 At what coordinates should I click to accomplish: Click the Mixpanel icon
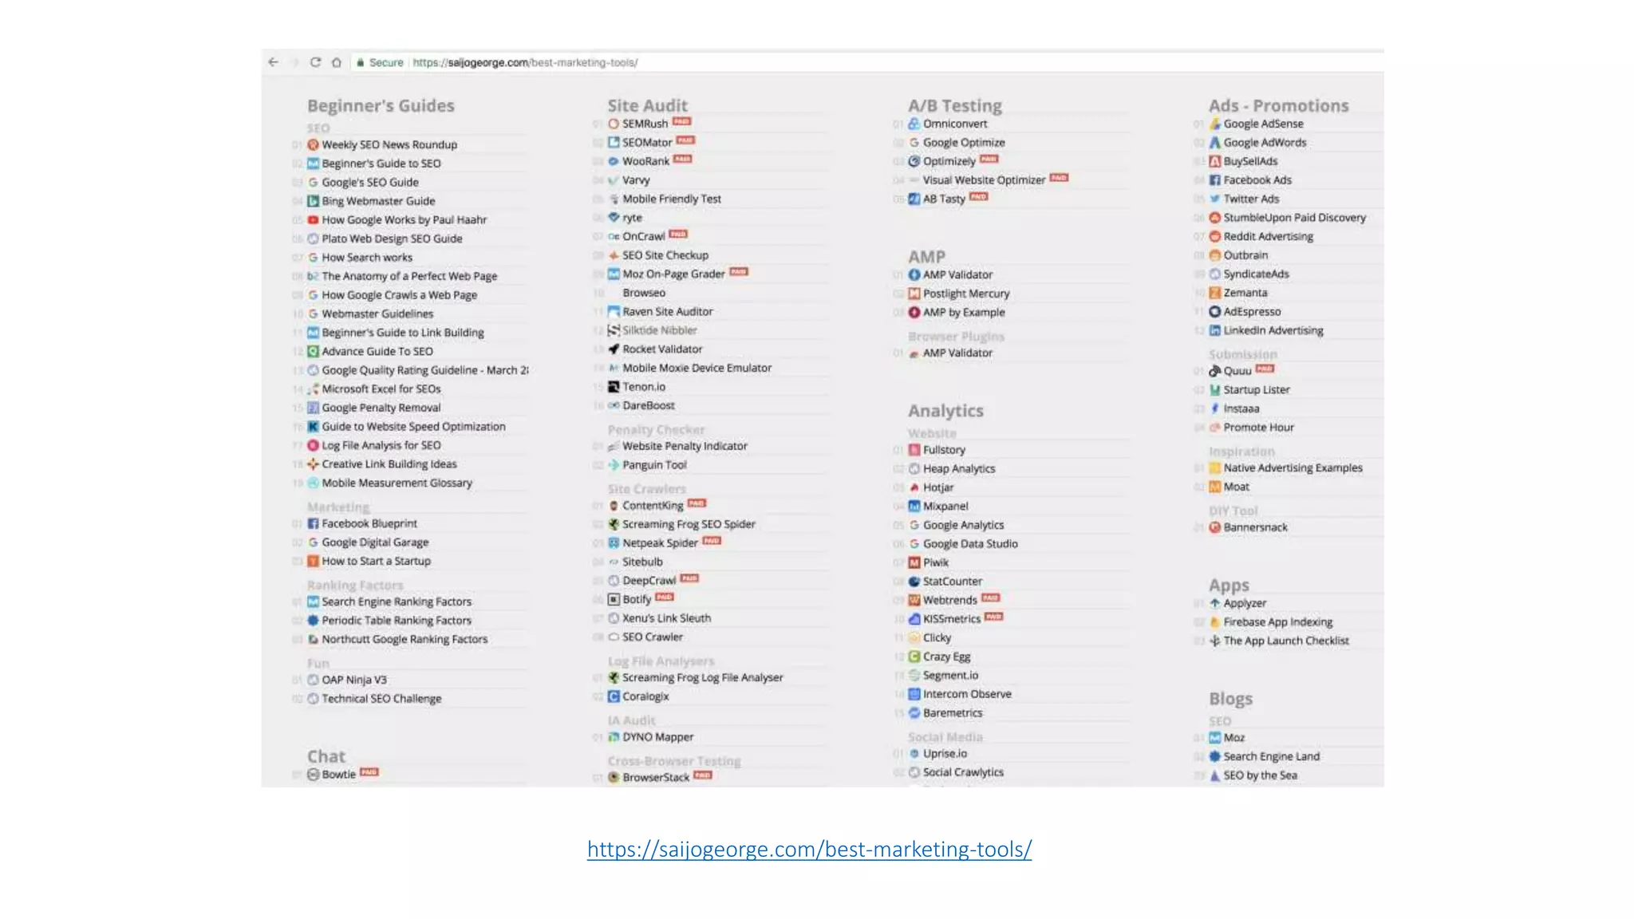(x=914, y=506)
